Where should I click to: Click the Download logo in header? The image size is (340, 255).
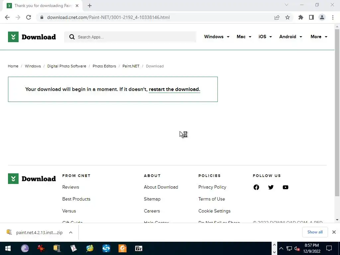(32, 37)
